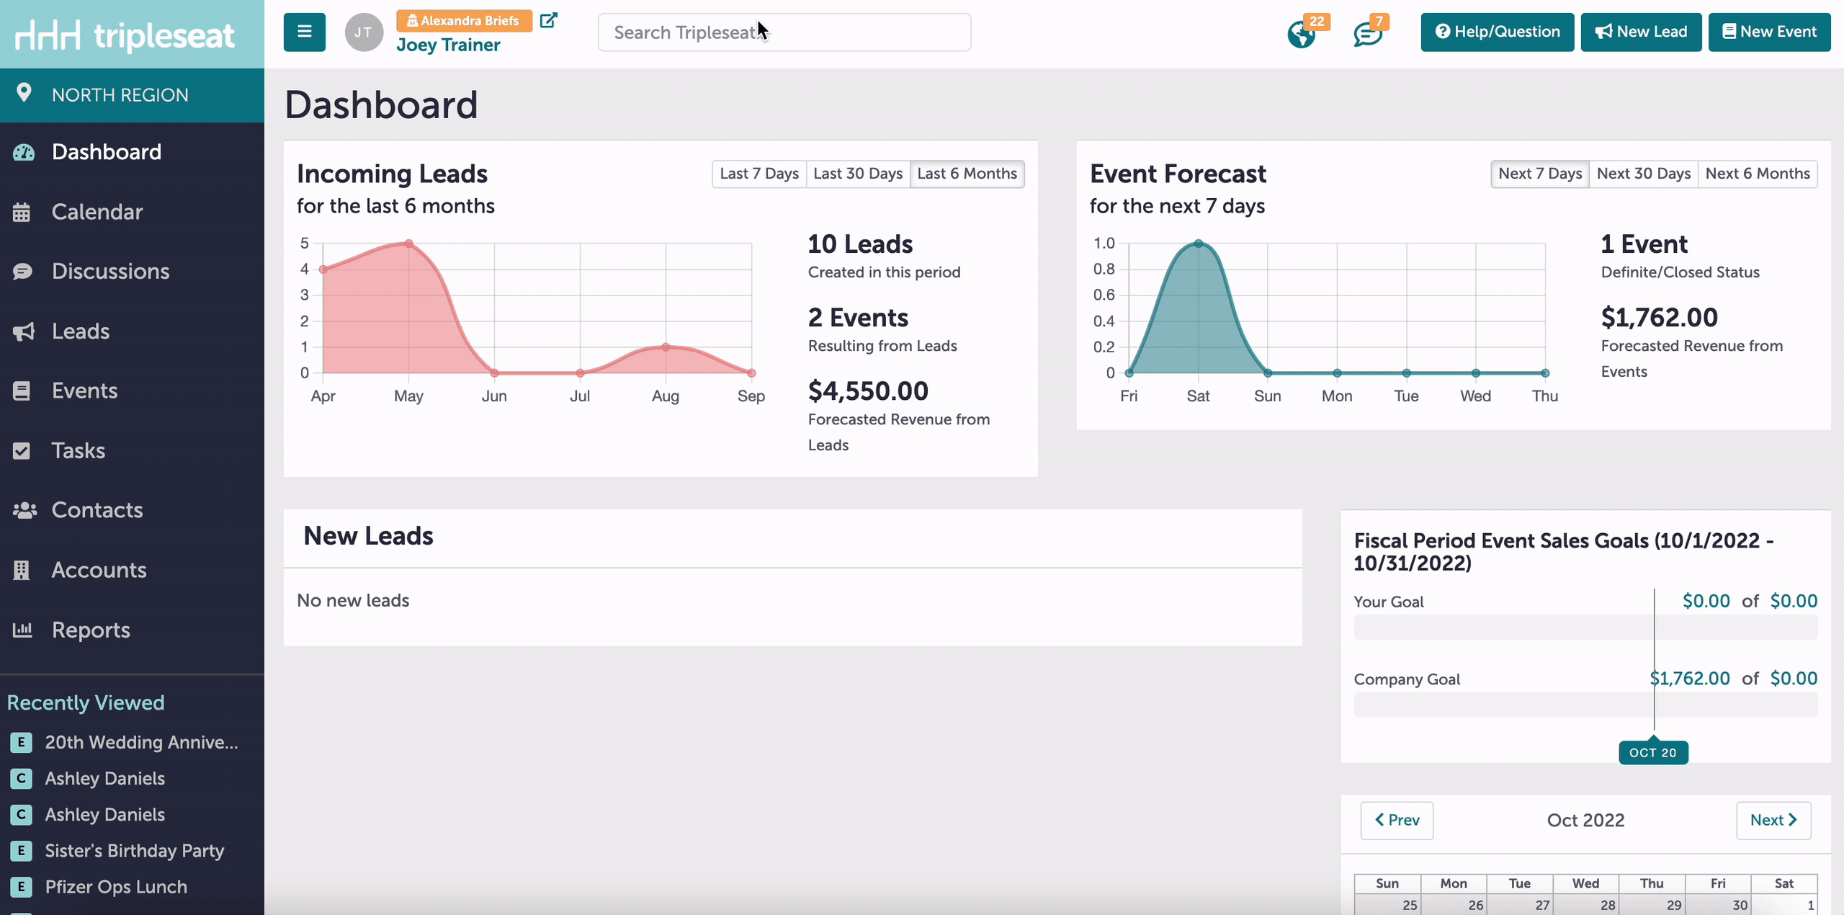Select Tasks in the sidebar menu

point(79,450)
